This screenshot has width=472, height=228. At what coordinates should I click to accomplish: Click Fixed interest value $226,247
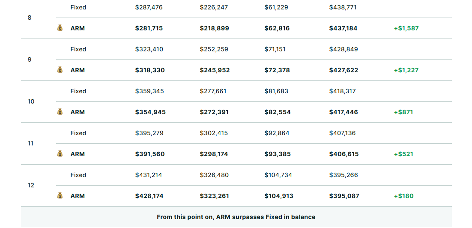click(214, 7)
